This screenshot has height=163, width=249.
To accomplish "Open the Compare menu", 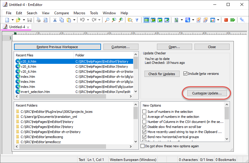I will (61, 13).
